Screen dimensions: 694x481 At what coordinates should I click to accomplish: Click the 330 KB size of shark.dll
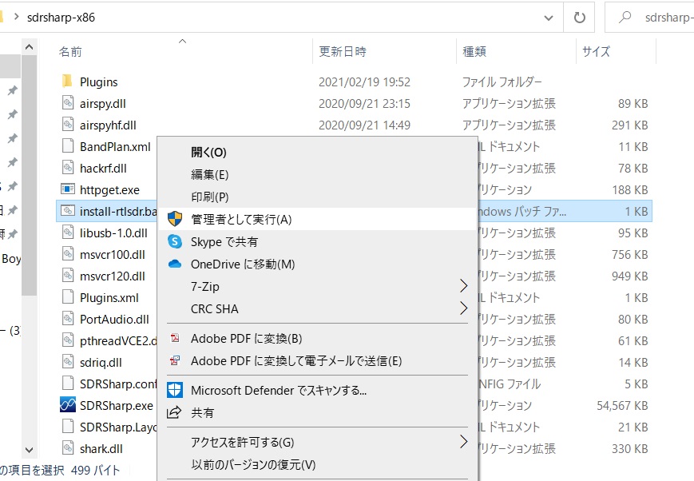click(x=630, y=449)
